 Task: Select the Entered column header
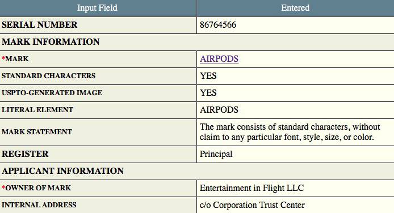coord(295,8)
